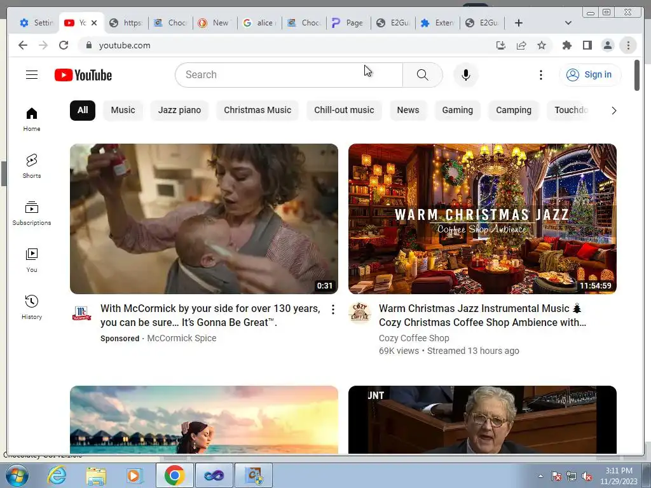Open the McCormick Spice channel name
This screenshot has height=488, width=651.
(181, 338)
